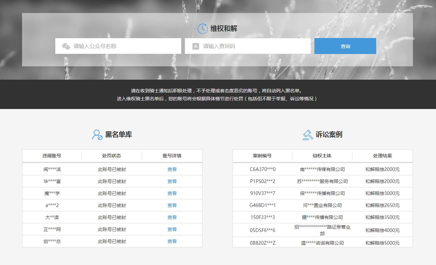Open 查看 details for account 阅****活
Viewport: 436px width, 265px height.
[x=172, y=169]
